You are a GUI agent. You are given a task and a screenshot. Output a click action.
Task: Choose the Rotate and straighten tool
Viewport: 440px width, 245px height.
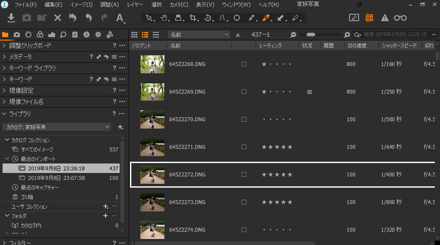tap(208, 18)
